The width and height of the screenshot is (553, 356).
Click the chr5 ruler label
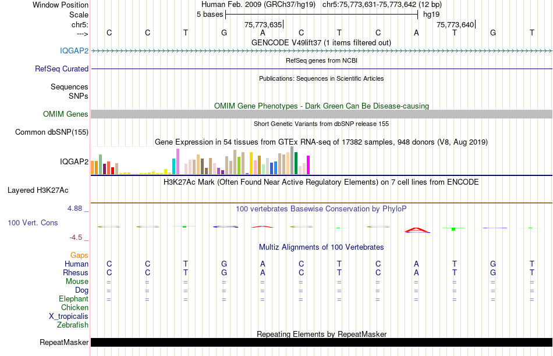(80, 24)
